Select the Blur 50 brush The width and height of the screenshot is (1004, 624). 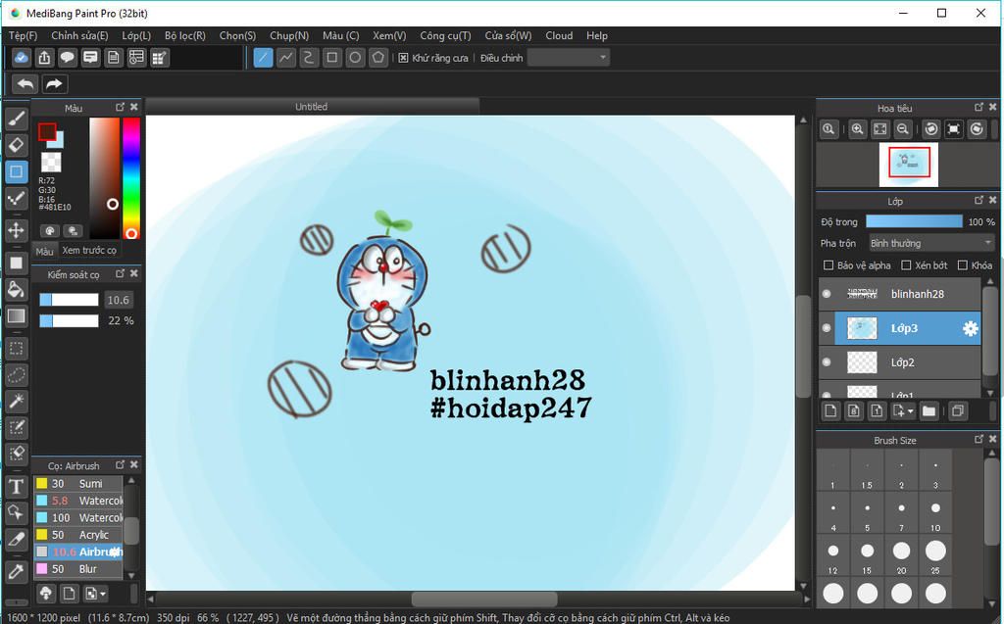pos(78,569)
